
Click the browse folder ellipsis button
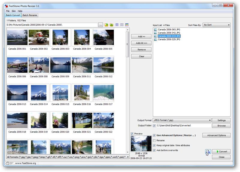pyautogui.click(x=100, y=25)
